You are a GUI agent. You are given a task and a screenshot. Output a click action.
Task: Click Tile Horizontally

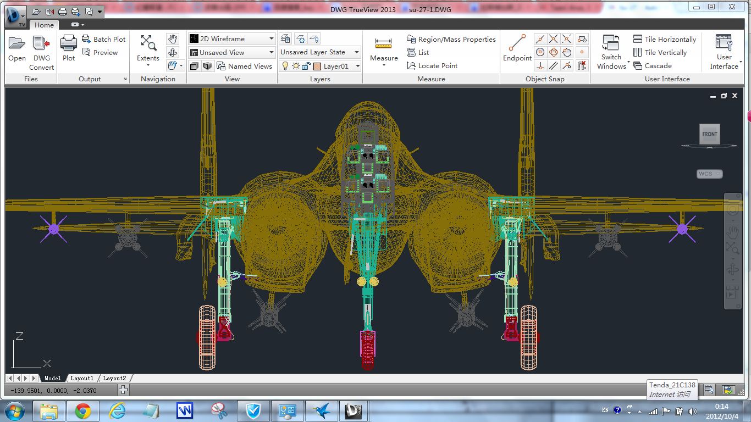tap(665, 40)
